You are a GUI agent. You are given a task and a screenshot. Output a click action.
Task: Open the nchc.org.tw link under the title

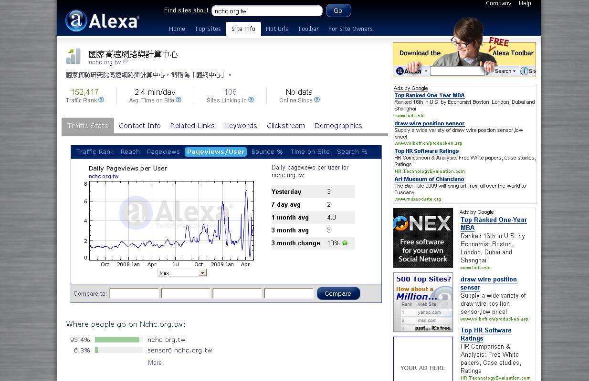coord(105,62)
